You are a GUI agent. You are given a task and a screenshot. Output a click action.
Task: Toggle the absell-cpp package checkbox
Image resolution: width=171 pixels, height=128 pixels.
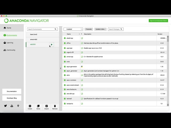click(x=65, y=38)
